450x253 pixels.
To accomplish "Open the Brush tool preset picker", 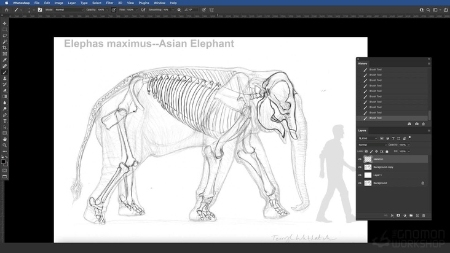I will coord(17,10).
